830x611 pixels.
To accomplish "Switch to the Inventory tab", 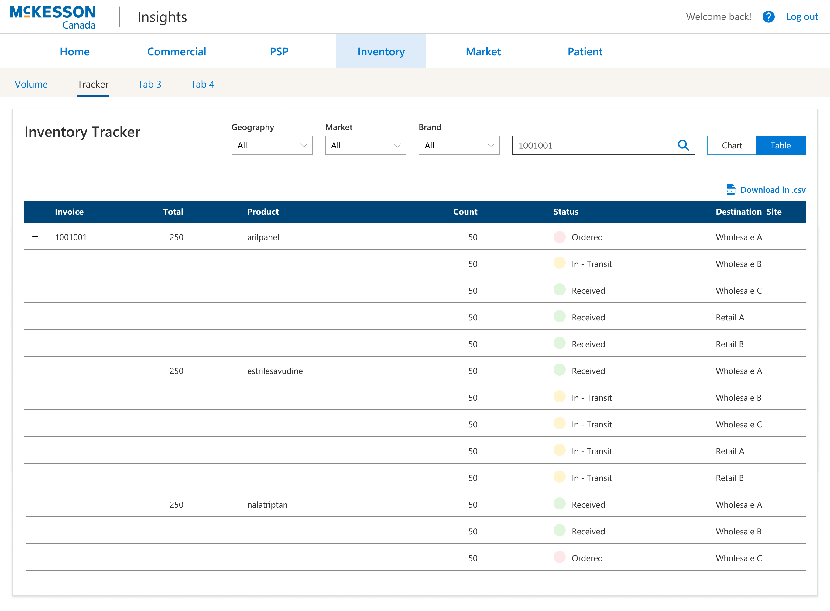I will click(381, 51).
